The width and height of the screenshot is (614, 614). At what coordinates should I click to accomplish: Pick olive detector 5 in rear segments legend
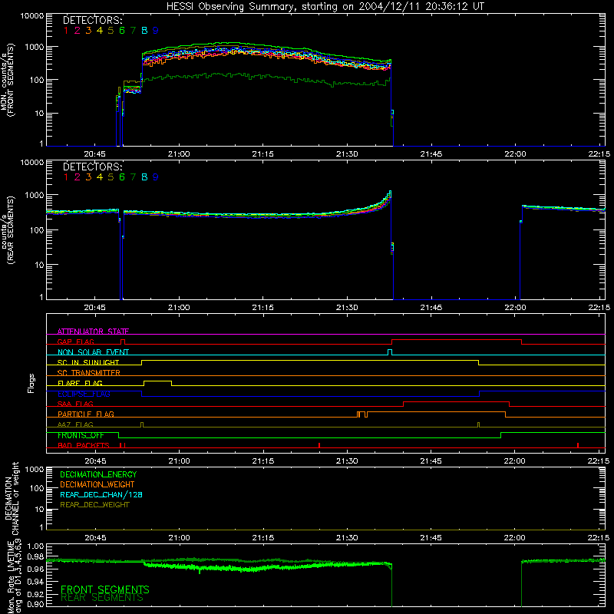(x=111, y=177)
